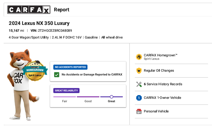This screenshot has height=126, width=212.
Task: Click the Good reliability label
Action: [88, 101]
